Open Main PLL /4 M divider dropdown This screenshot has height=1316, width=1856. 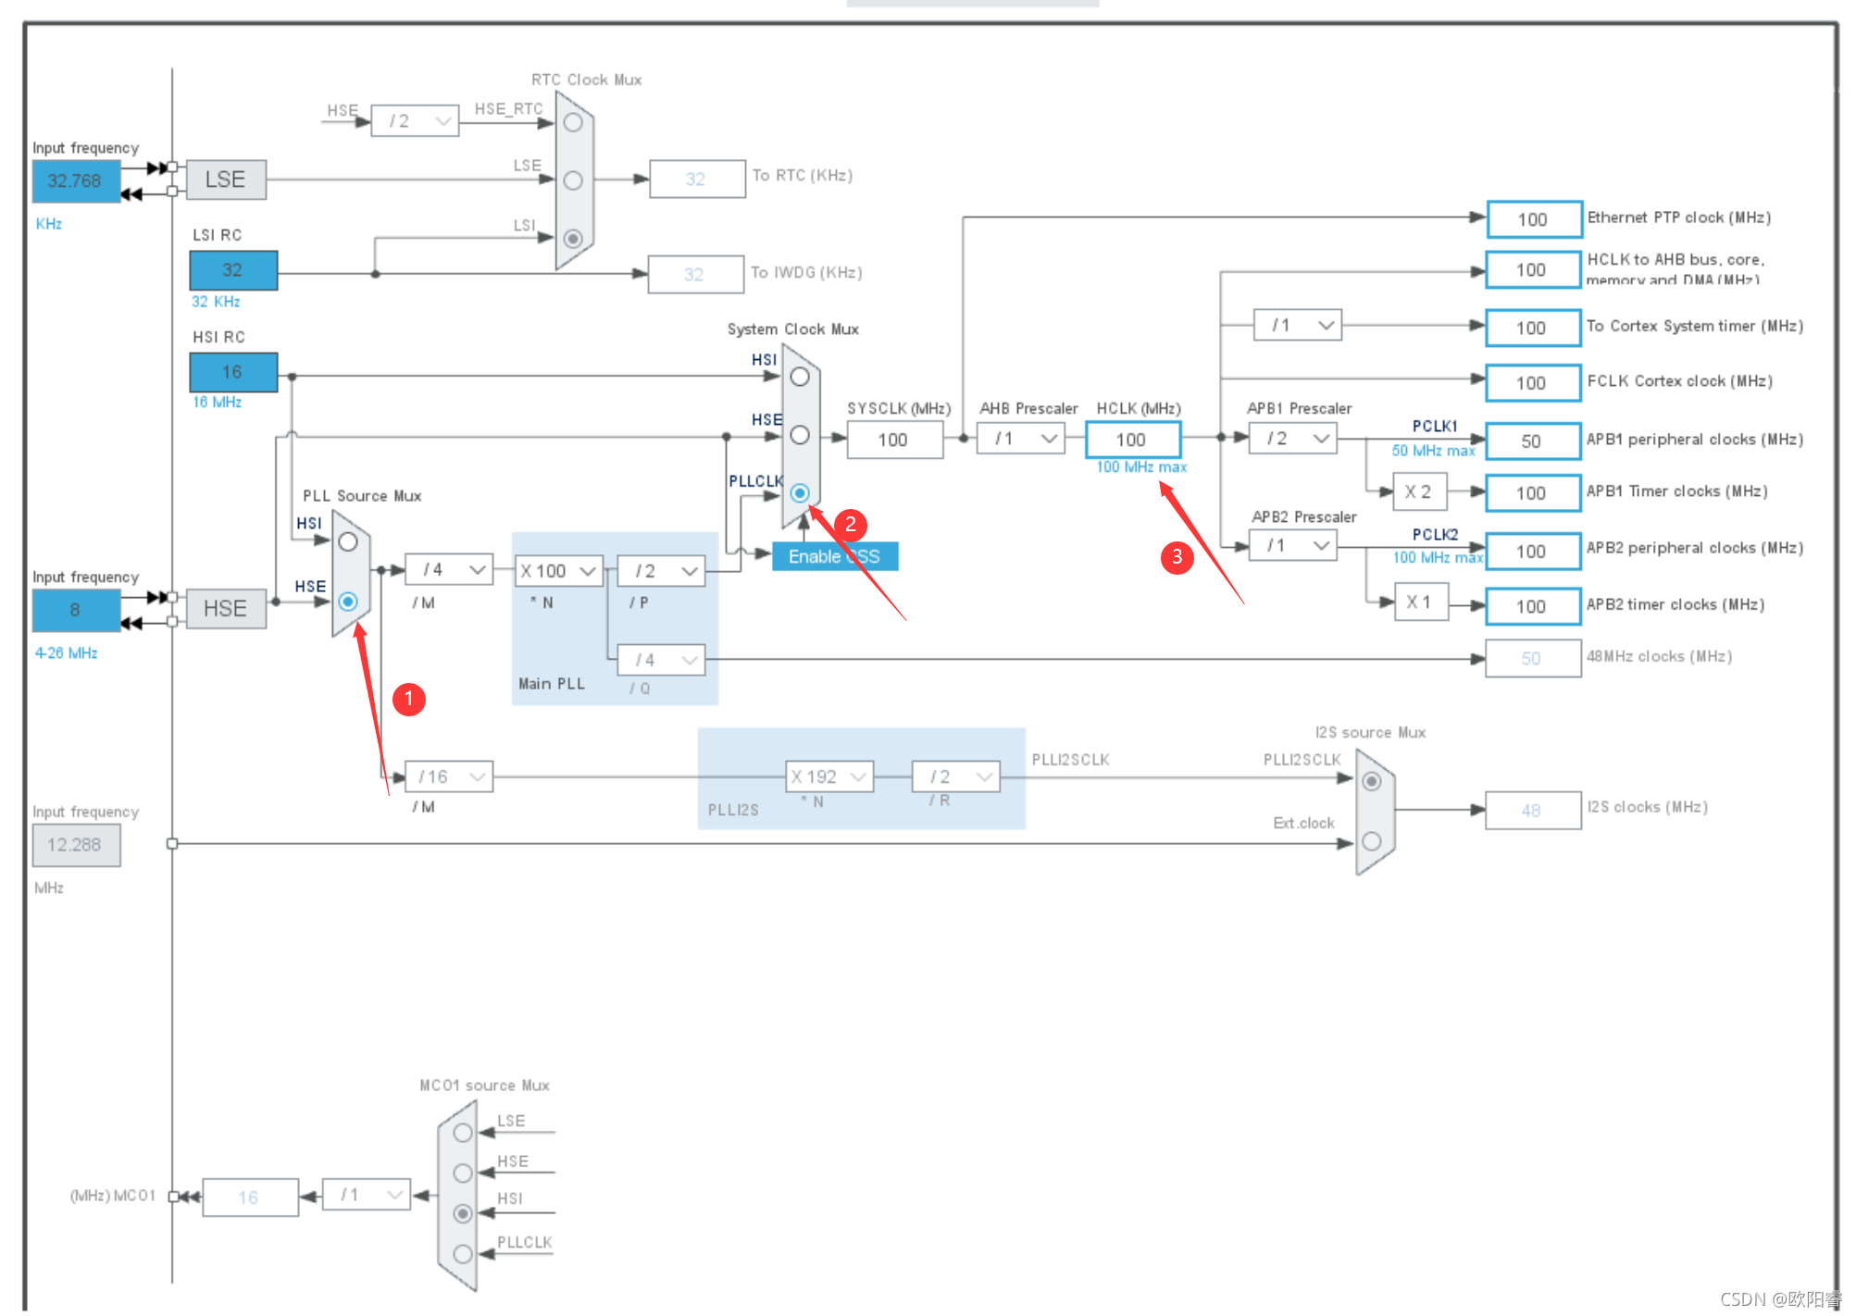[x=449, y=569]
